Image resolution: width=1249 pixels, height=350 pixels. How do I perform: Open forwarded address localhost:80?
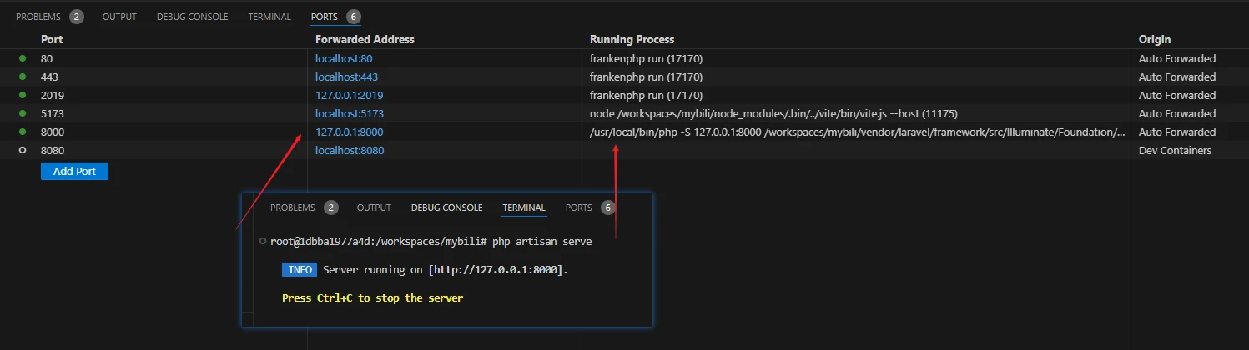pos(344,58)
